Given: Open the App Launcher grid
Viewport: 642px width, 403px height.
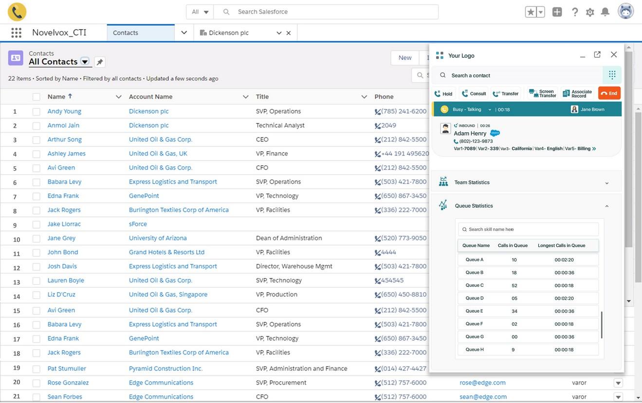Looking at the screenshot, I should point(16,33).
